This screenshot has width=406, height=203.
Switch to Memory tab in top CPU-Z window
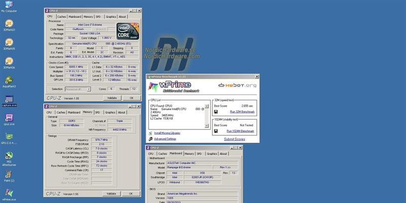click(88, 17)
